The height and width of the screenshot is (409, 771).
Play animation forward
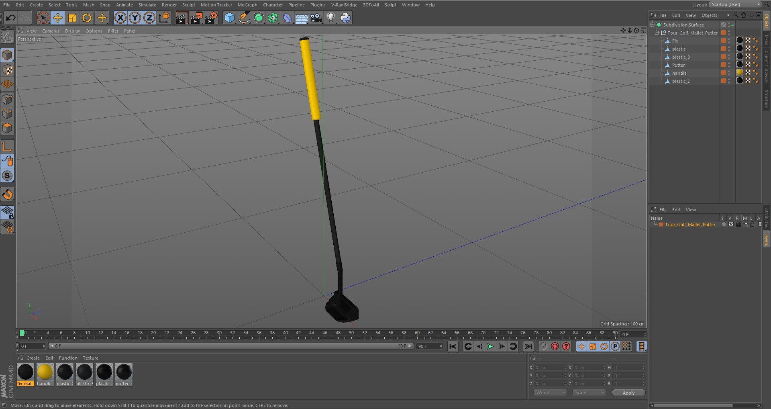[x=490, y=346]
